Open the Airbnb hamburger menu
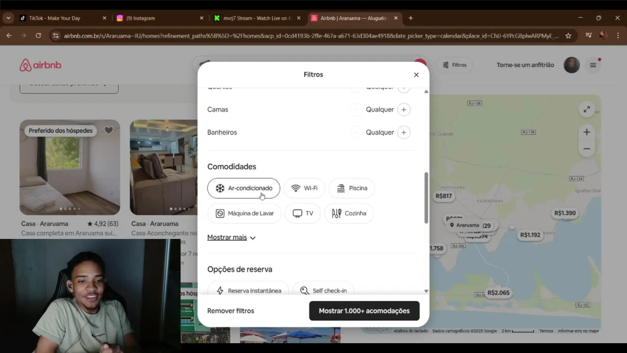Image resolution: width=627 pixels, height=353 pixels. 593,65
